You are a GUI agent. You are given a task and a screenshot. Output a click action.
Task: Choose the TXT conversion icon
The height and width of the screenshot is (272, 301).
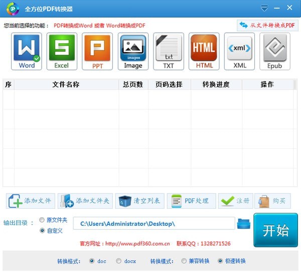pos(169,51)
